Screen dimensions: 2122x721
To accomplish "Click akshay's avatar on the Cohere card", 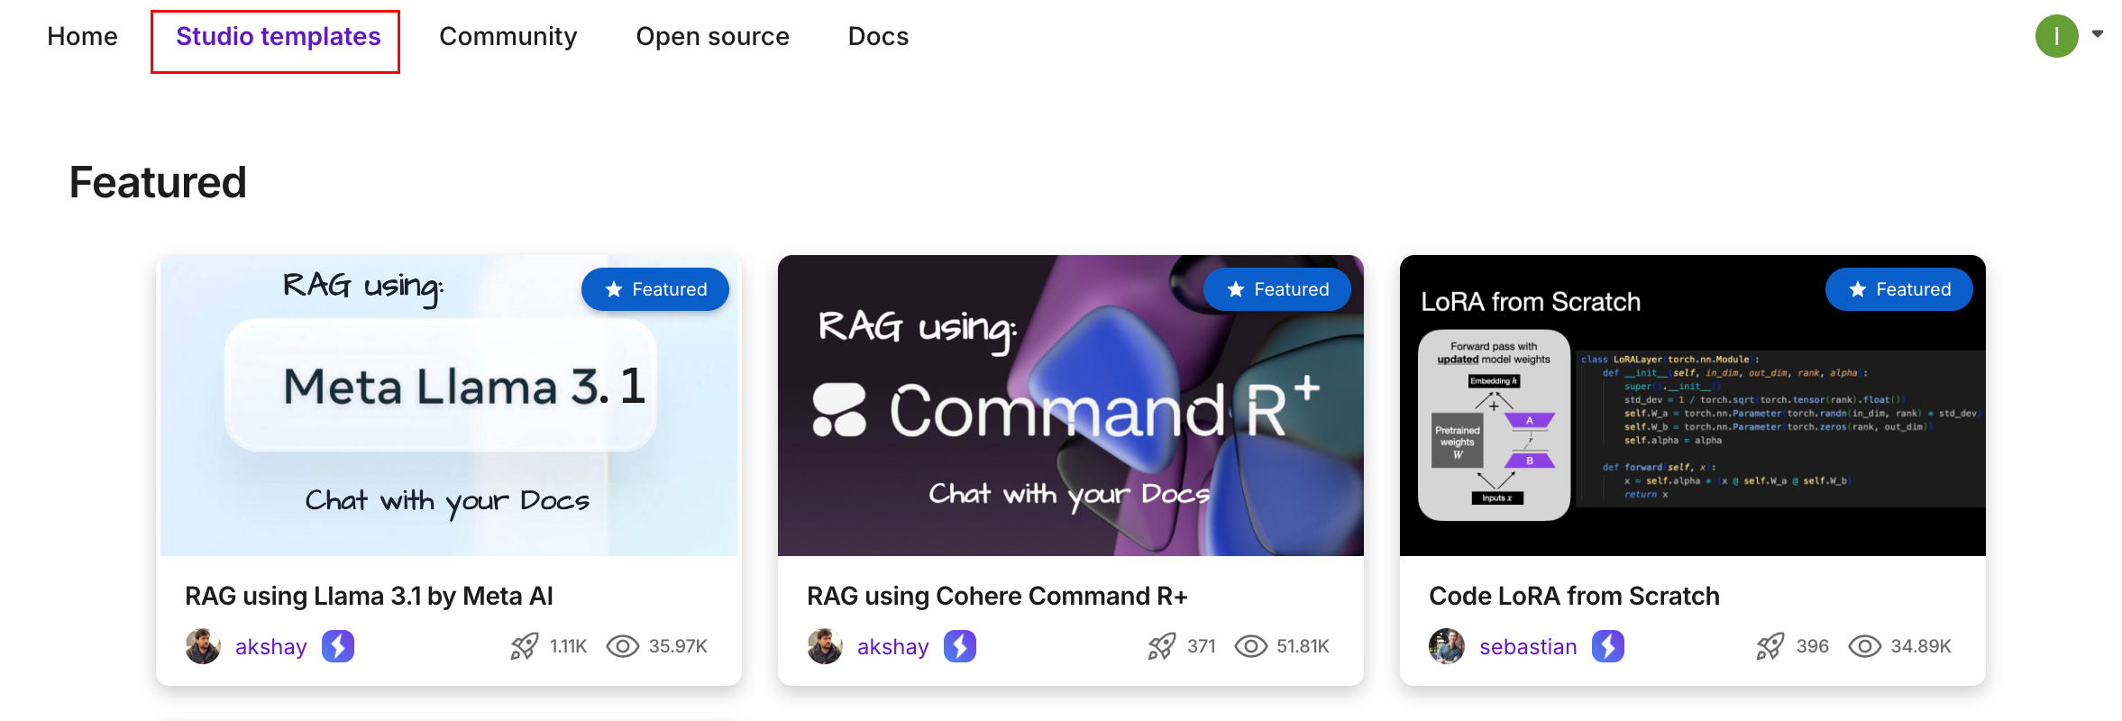I will (825, 646).
